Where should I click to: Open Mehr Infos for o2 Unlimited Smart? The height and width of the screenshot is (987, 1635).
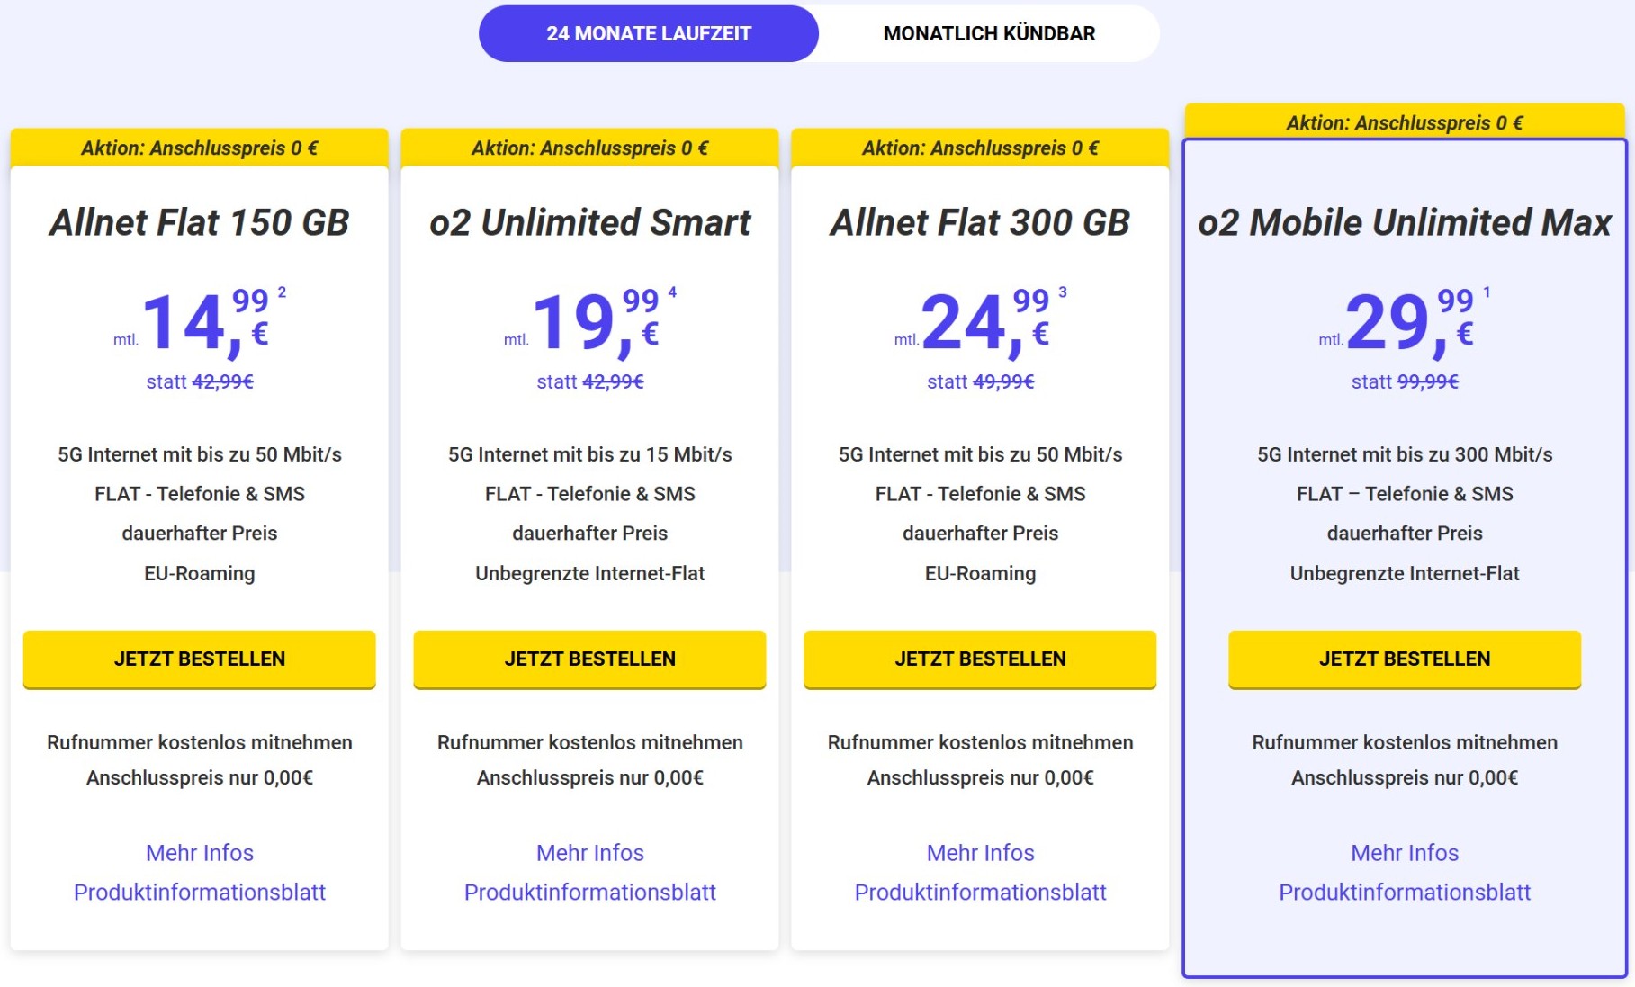pyautogui.click(x=590, y=852)
